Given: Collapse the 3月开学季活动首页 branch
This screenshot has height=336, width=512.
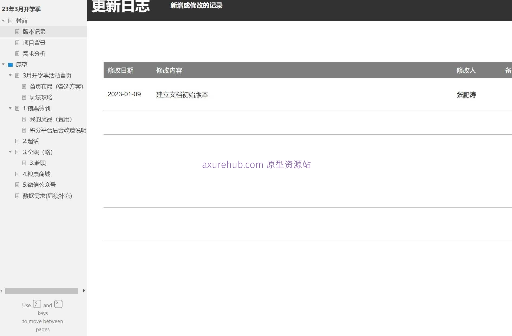Looking at the screenshot, I should (x=10, y=76).
